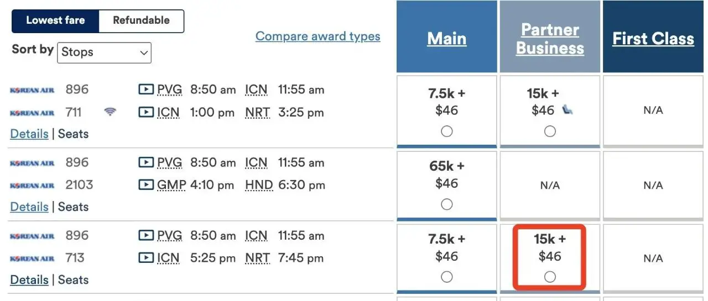
Task: Click the Partner Business column header
Action: [550, 39]
